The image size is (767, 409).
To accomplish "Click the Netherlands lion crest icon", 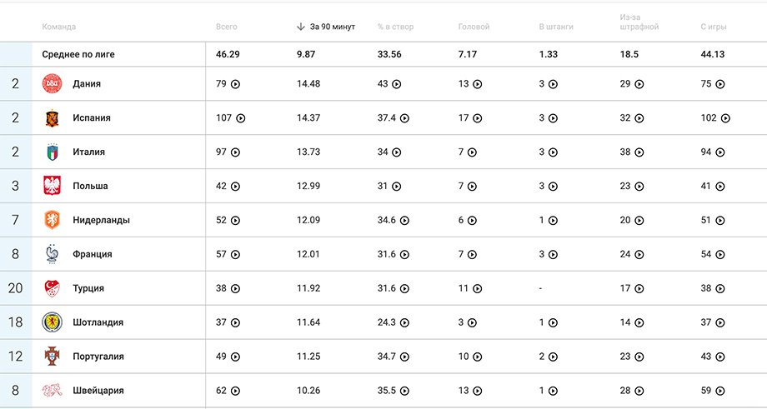I will pyautogui.click(x=52, y=220).
